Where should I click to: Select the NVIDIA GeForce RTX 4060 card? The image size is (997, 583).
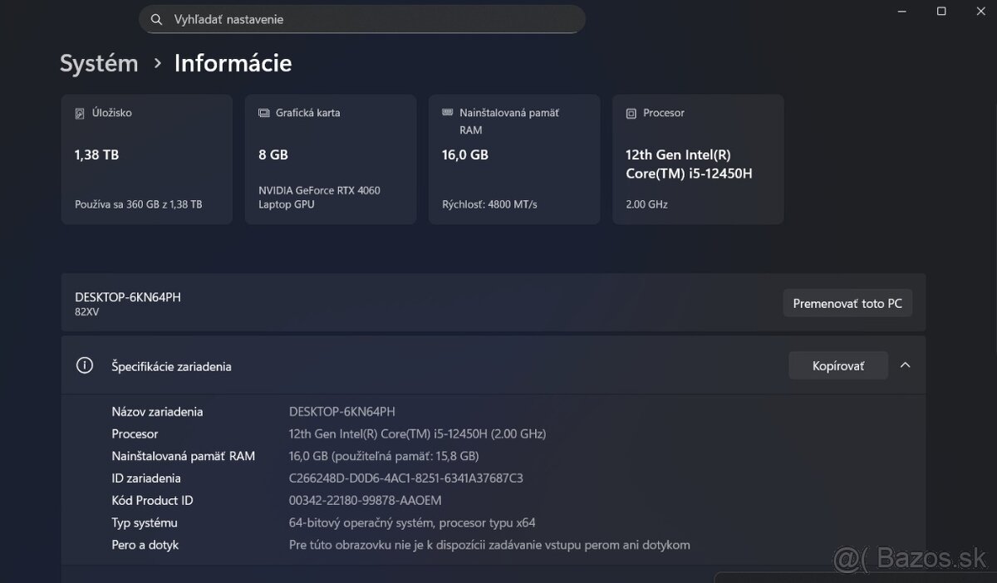[331, 159]
